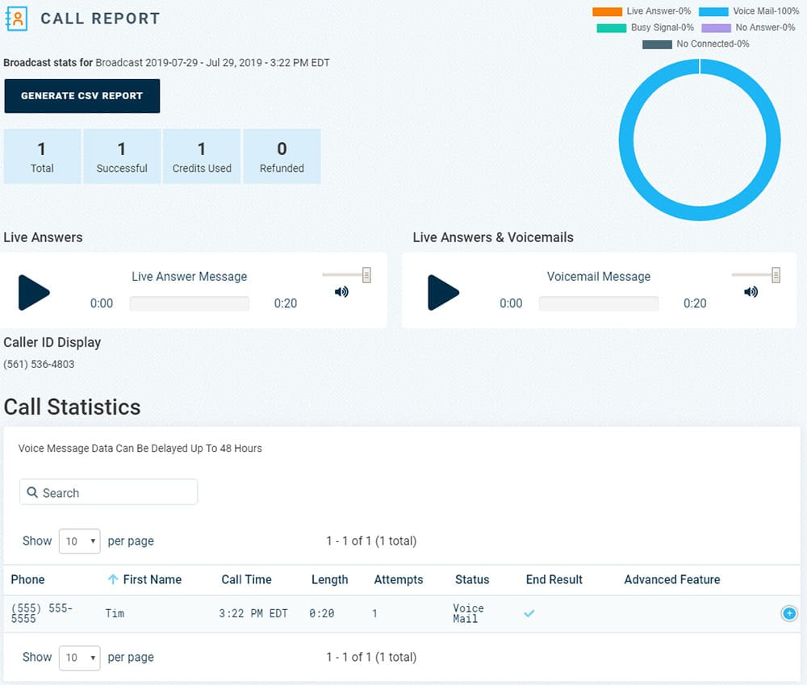This screenshot has height=685, width=807.
Task: Sort by the First Name column header
Action: click(153, 579)
